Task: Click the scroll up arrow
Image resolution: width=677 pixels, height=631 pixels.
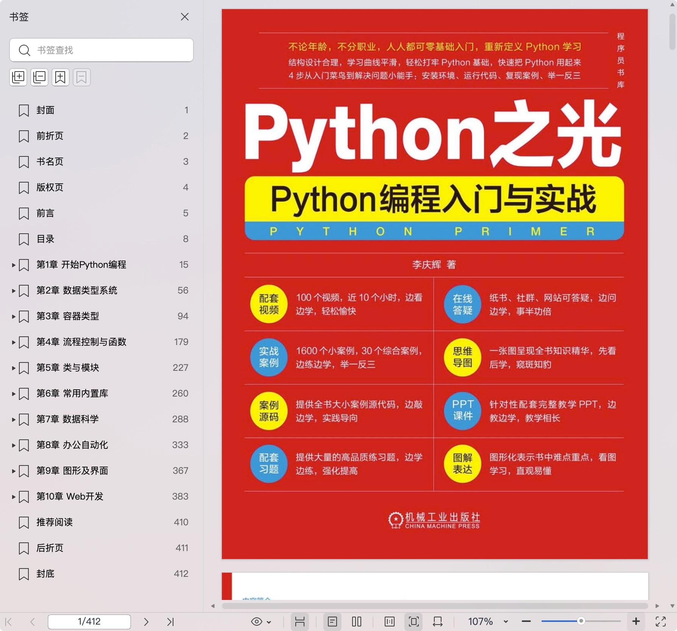Action: coord(672,5)
